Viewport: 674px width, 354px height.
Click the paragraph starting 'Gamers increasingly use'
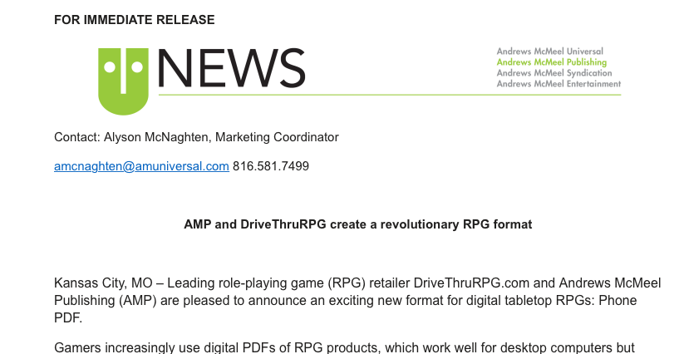pos(344,347)
